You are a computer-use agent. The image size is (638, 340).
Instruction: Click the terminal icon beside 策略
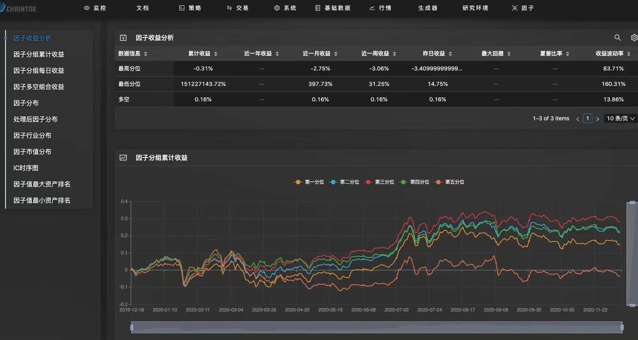pos(182,8)
